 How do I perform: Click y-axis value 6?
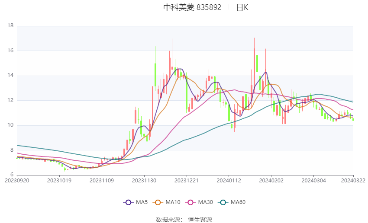pos(12,175)
